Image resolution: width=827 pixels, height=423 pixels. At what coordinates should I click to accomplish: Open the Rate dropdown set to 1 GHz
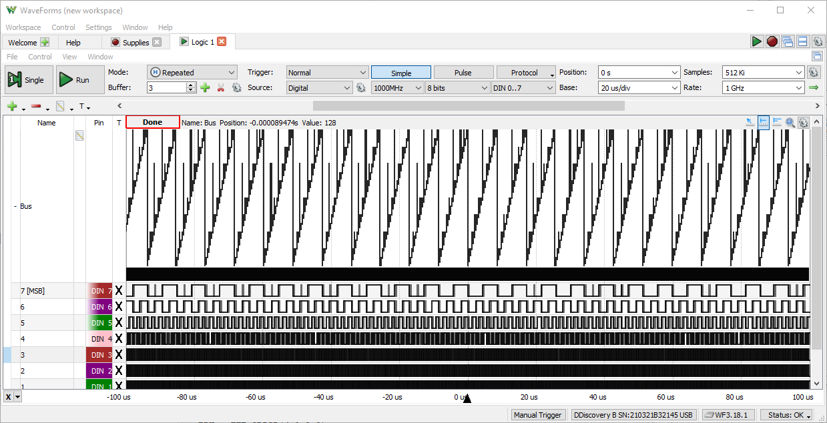coord(763,87)
